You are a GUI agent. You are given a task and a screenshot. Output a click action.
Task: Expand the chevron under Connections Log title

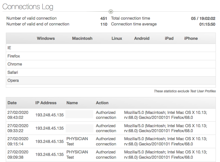111,12
